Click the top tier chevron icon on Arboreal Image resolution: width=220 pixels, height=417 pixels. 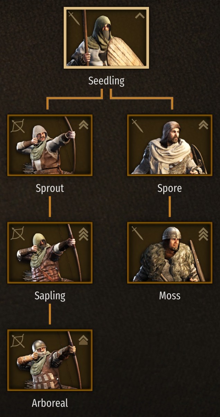pos(83,340)
